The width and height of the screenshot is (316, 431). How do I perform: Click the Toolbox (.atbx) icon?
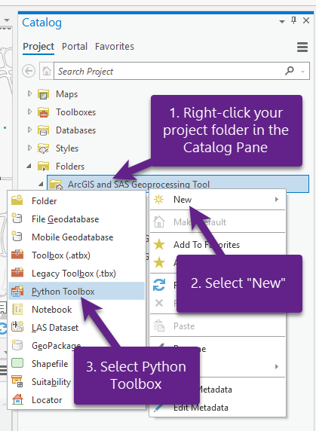pyautogui.click(x=17, y=255)
